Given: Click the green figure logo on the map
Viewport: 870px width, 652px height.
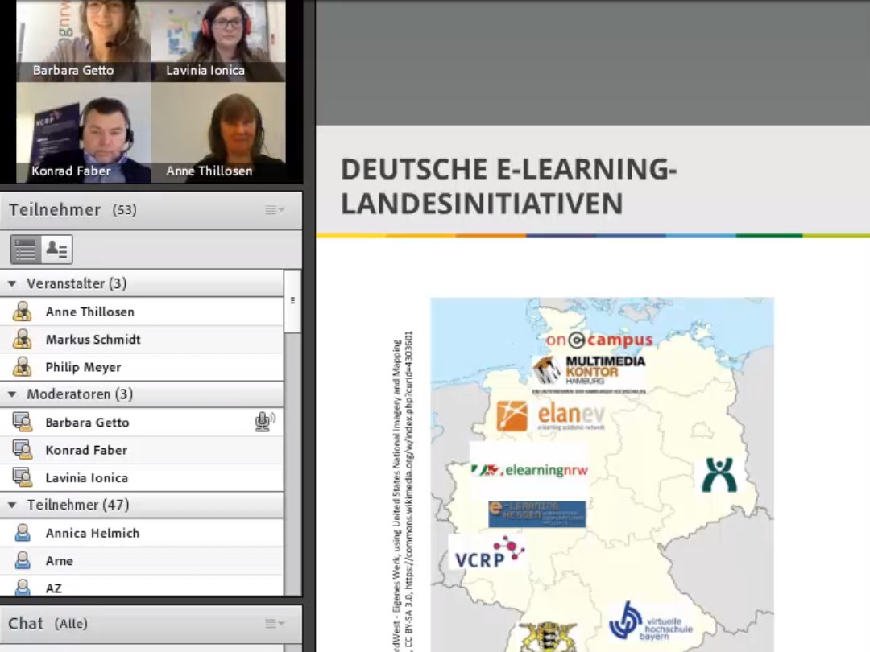Looking at the screenshot, I should (719, 475).
